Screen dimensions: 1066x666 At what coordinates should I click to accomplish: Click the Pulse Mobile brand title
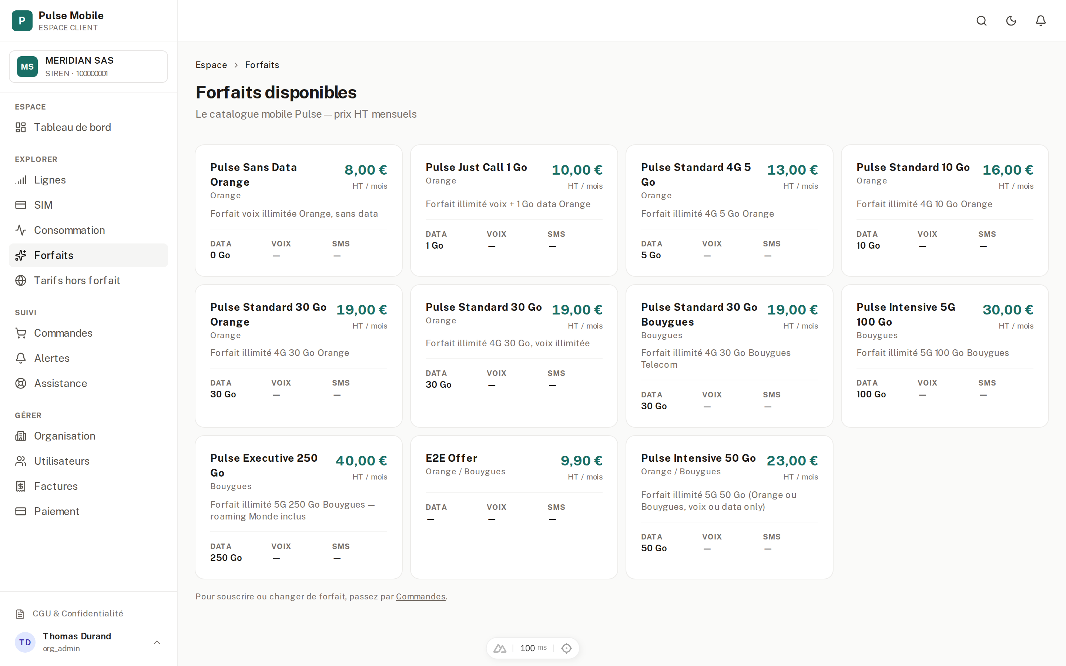[x=71, y=16]
